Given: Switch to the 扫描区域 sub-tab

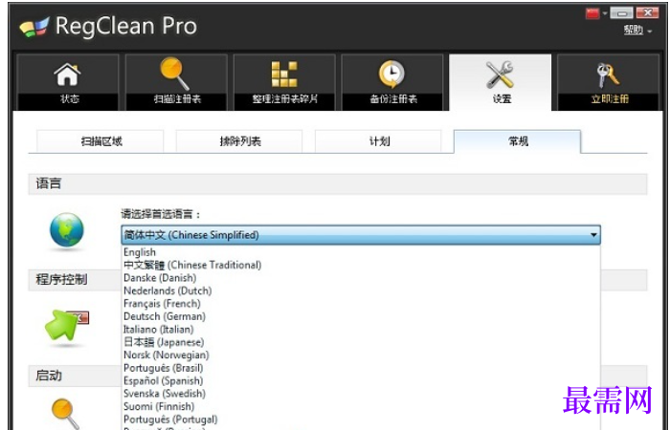Looking at the screenshot, I should point(100,141).
